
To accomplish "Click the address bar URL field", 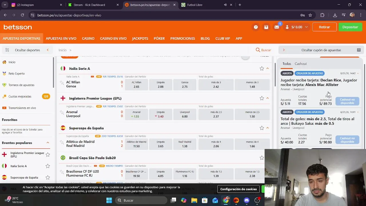I will tap(166, 15).
